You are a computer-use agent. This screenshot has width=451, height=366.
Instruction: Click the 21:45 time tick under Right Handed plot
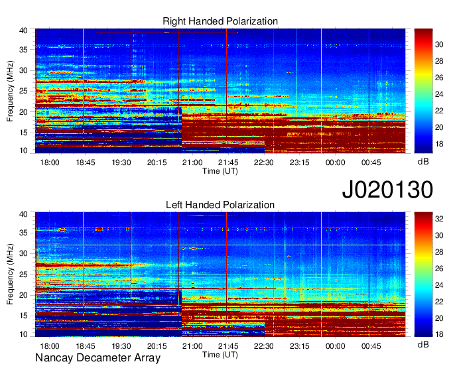[228, 162]
